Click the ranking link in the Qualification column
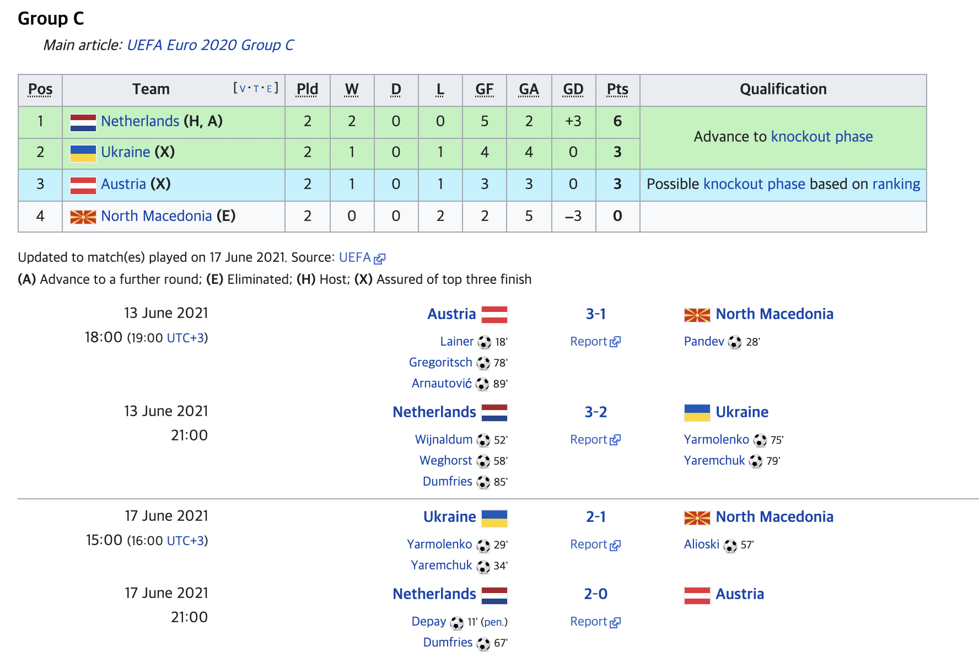 pyautogui.click(x=896, y=184)
